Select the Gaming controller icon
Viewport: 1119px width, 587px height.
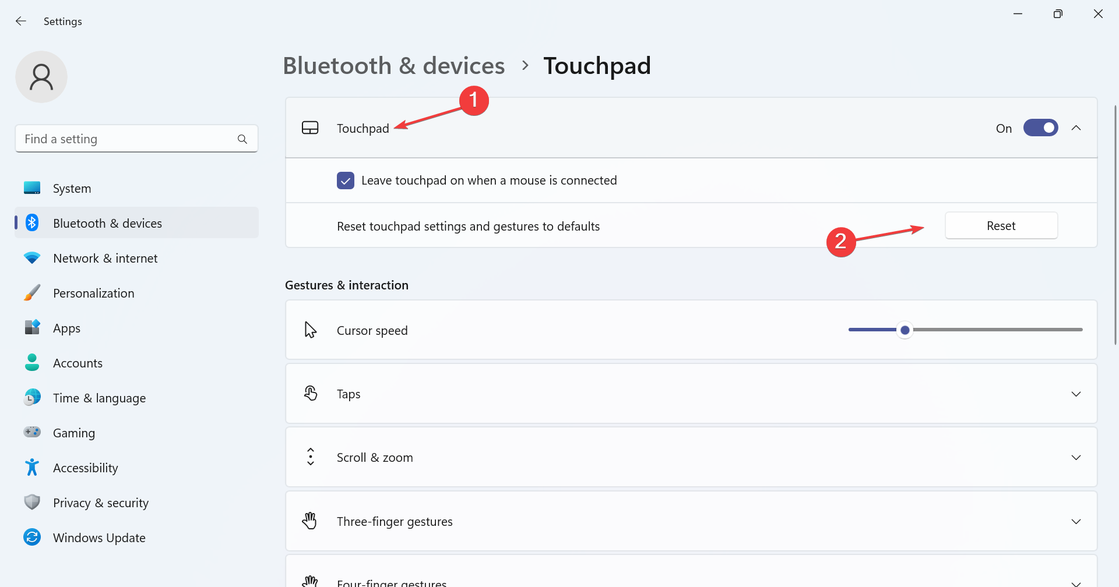pyautogui.click(x=32, y=432)
